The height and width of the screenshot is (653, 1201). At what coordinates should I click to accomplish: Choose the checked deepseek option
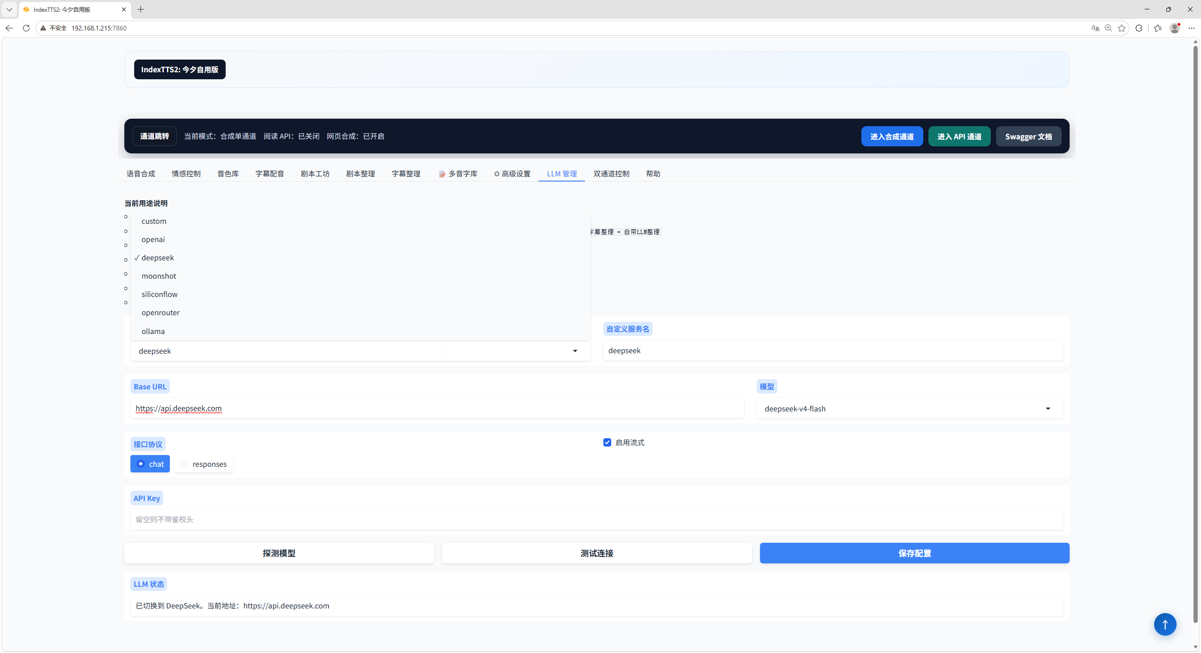360,258
